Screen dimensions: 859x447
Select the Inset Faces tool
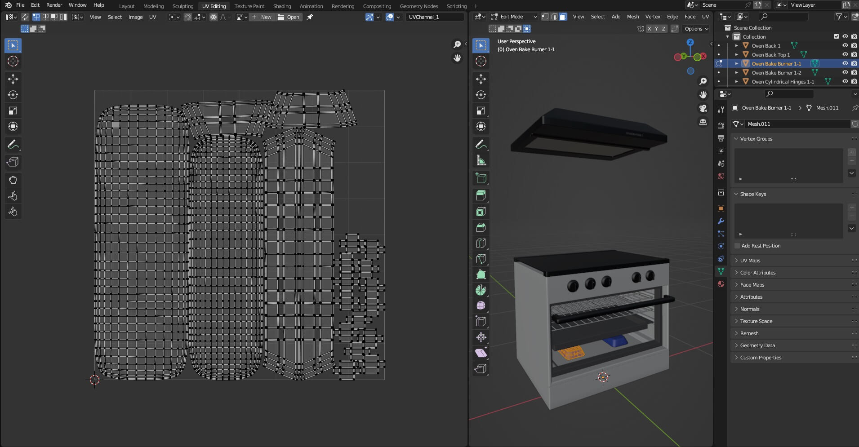[481, 212]
